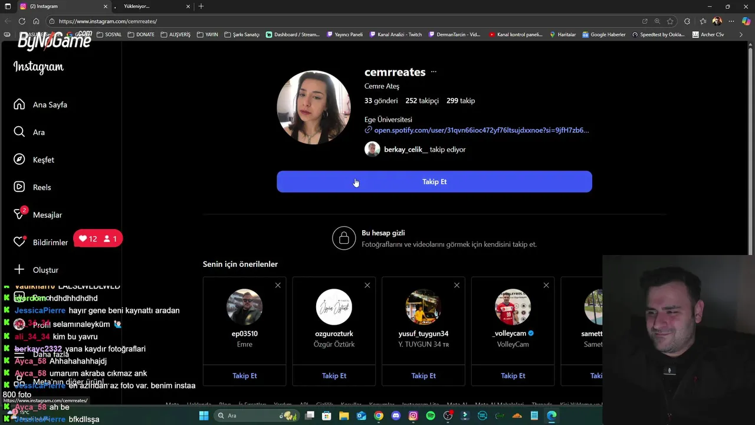Click the Instagram wordmark logo
The image size is (755, 425).
38,67
